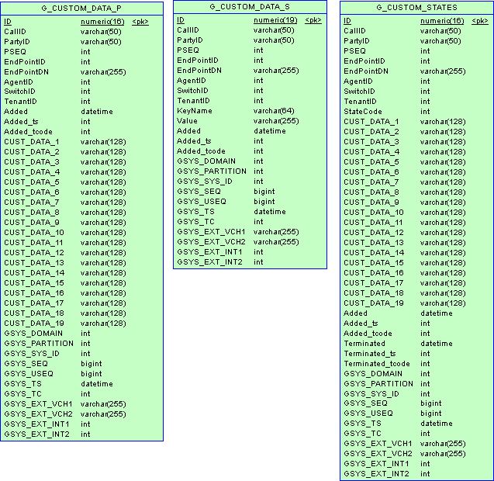Image resolution: width=494 pixels, height=481 pixels.
Task: Select Added_tcode column in G_CUSTOM_STATES
Action: click(368, 334)
